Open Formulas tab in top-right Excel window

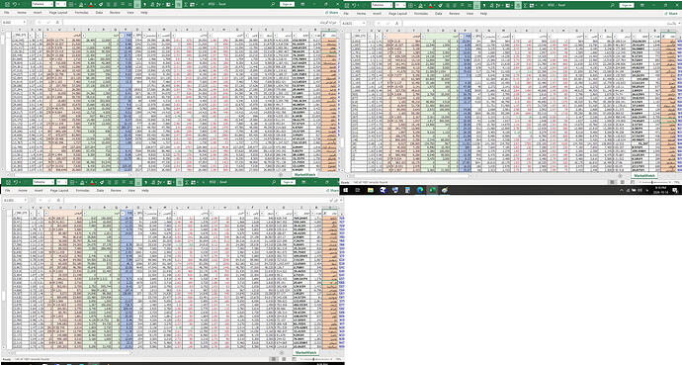click(x=421, y=14)
